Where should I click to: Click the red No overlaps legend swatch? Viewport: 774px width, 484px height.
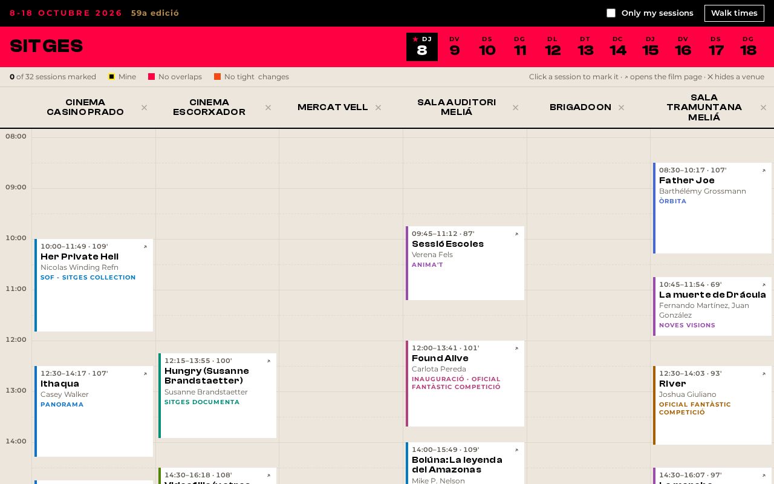tap(151, 77)
